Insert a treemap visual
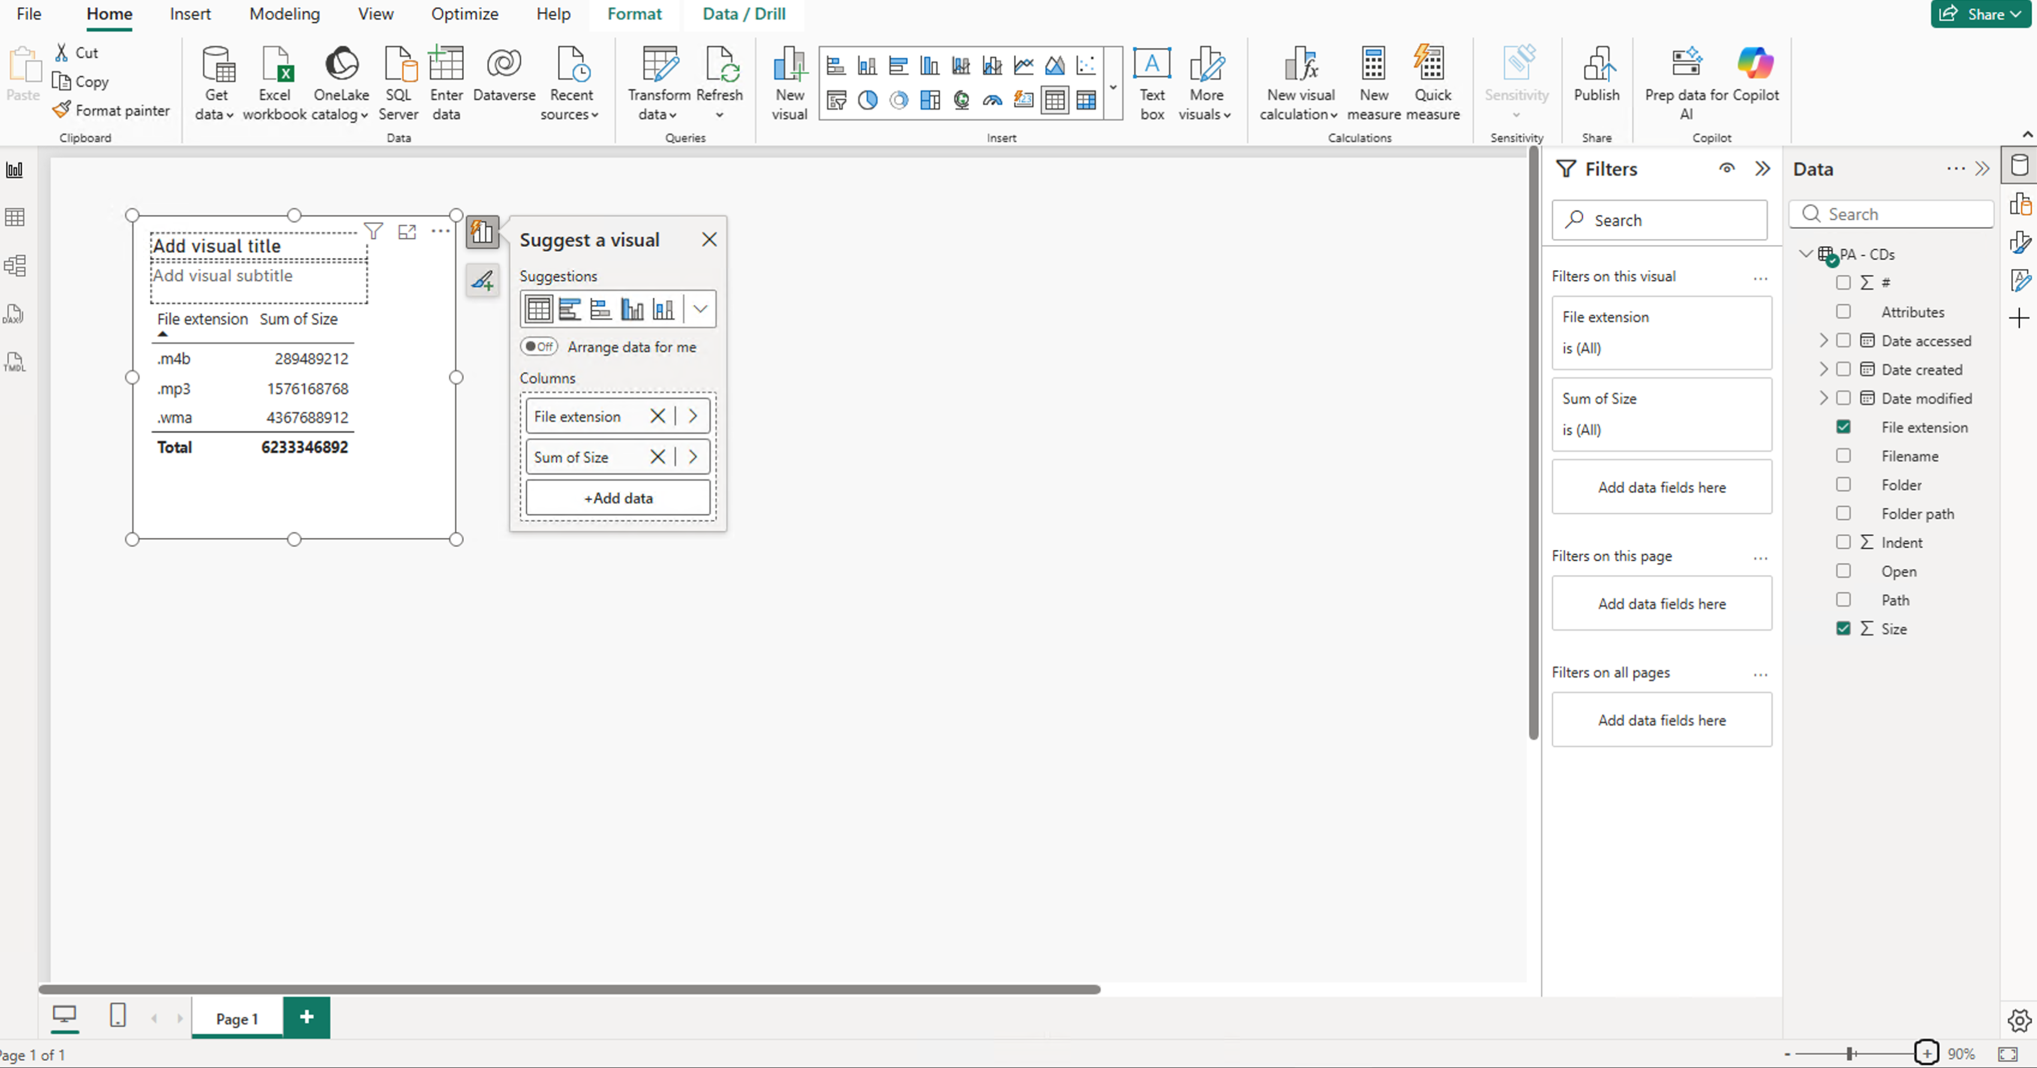 (x=930, y=101)
